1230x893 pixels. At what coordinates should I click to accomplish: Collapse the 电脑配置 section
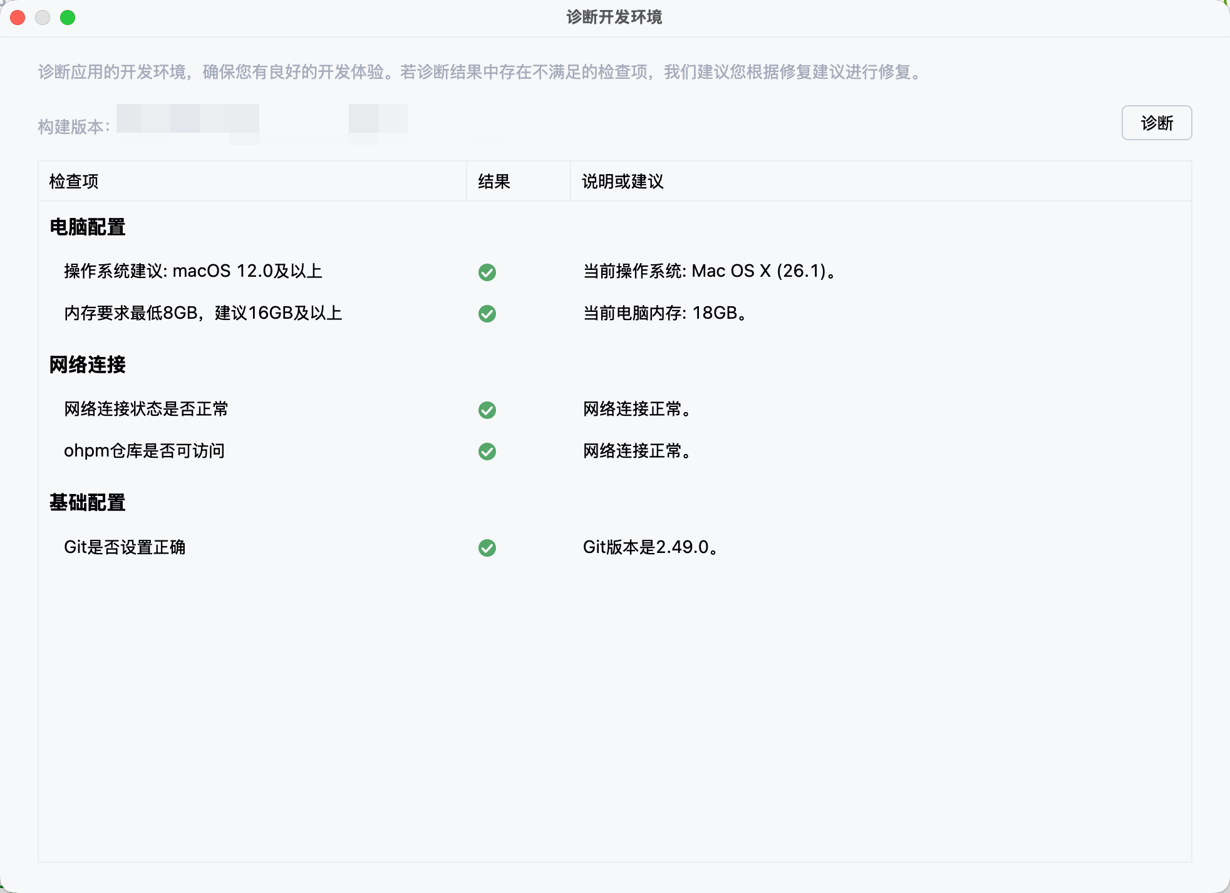pyautogui.click(x=88, y=228)
